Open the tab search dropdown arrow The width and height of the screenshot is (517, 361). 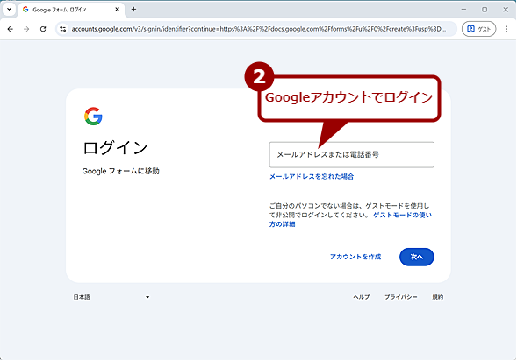click(9, 10)
